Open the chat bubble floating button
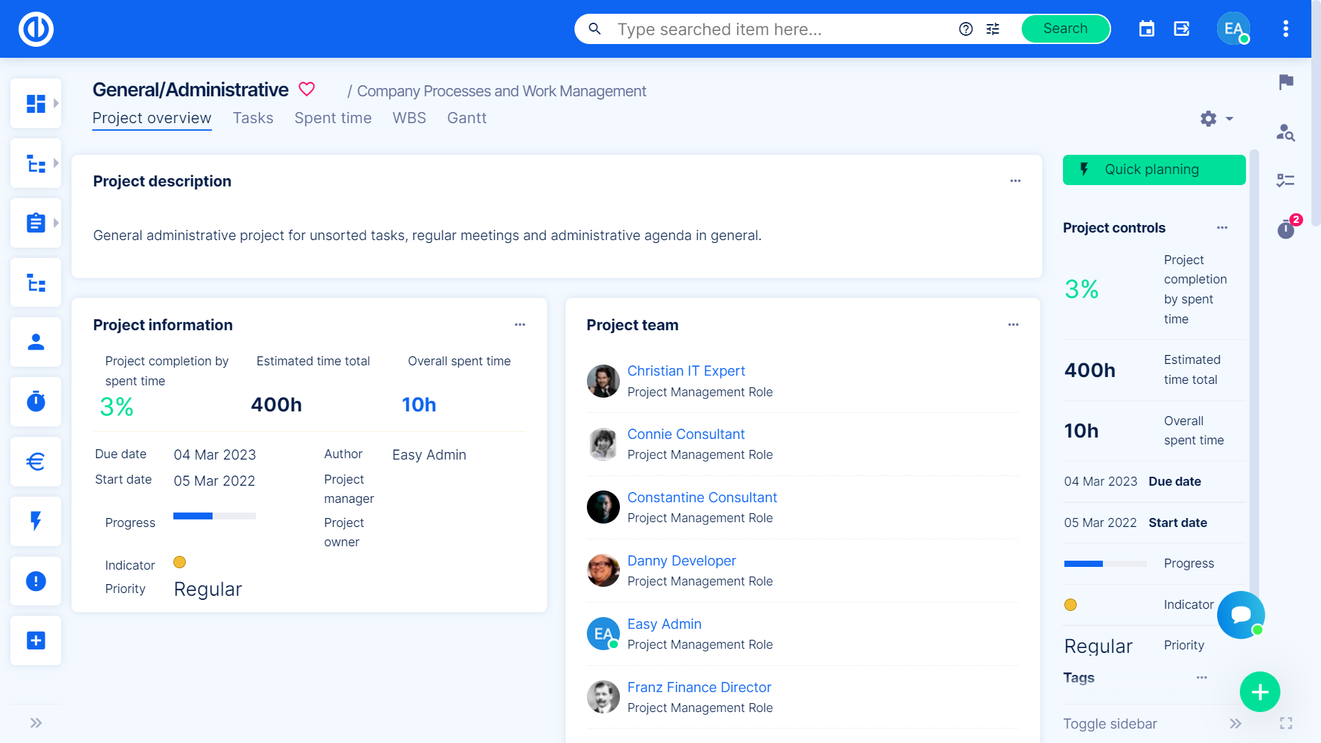The height and width of the screenshot is (743, 1321). pyautogui.click(x=1241, y=614)
